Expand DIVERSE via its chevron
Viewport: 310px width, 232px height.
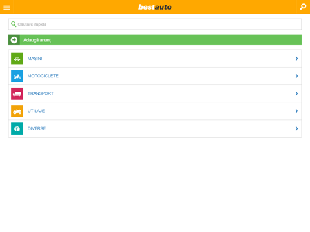(x=296, y=128)
